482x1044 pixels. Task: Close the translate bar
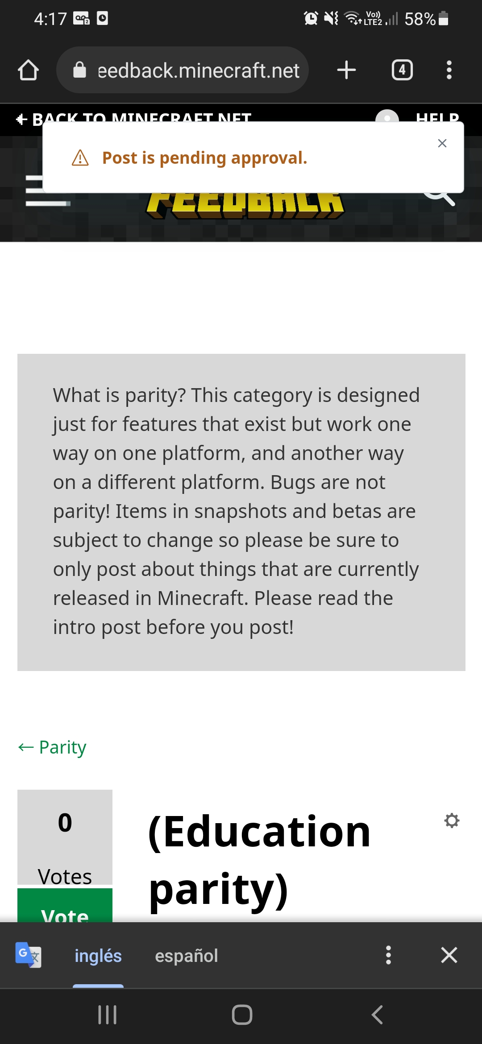[449, 955]
